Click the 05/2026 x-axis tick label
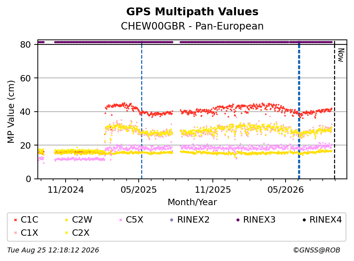Image resolution: width=354 pixels, height=261 pixels. click(286, 190)
